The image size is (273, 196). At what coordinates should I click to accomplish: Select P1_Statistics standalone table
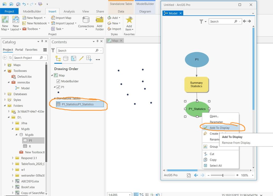(x=80, y=104)
